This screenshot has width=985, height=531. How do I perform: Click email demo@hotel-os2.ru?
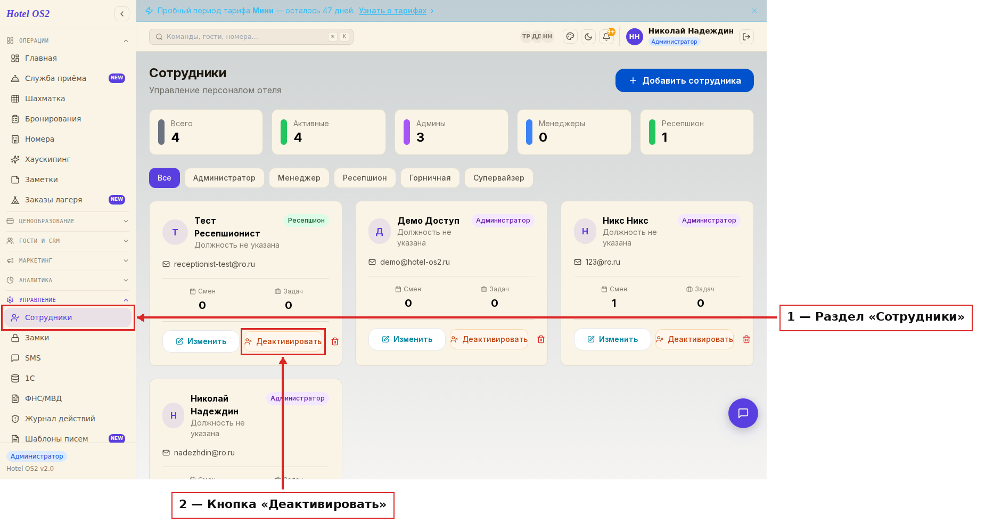(415, 262)
